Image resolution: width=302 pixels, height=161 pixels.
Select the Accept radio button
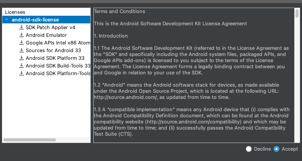point(276,149)
